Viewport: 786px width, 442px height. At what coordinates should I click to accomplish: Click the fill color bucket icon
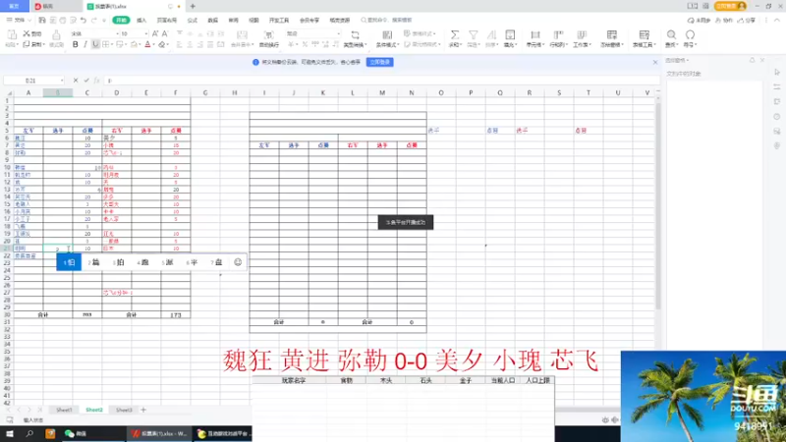click(134, 44)
